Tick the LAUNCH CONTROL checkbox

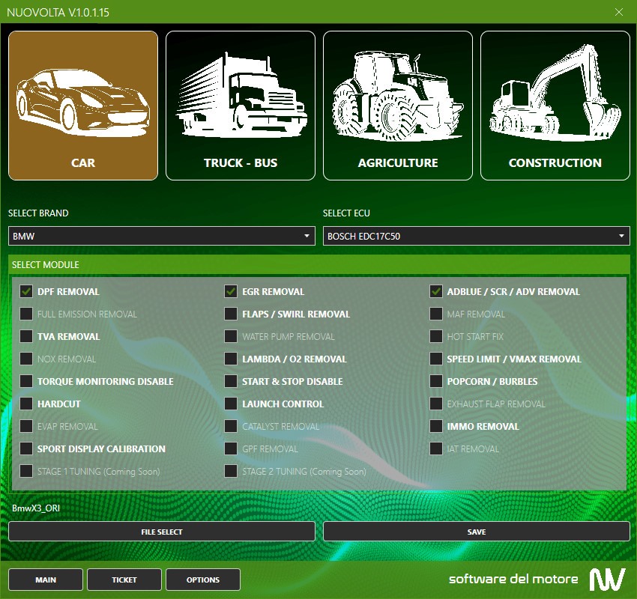coord(231,404)
